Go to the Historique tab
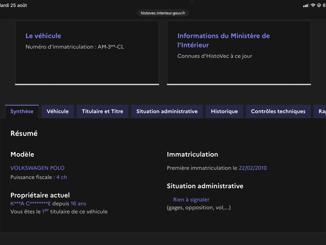This screenshot has width=326, height=245. (x=225, y=111)
